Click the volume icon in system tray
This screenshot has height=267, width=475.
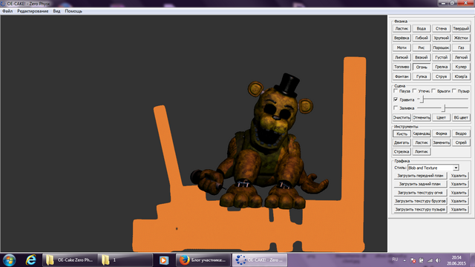coord(438,260)
